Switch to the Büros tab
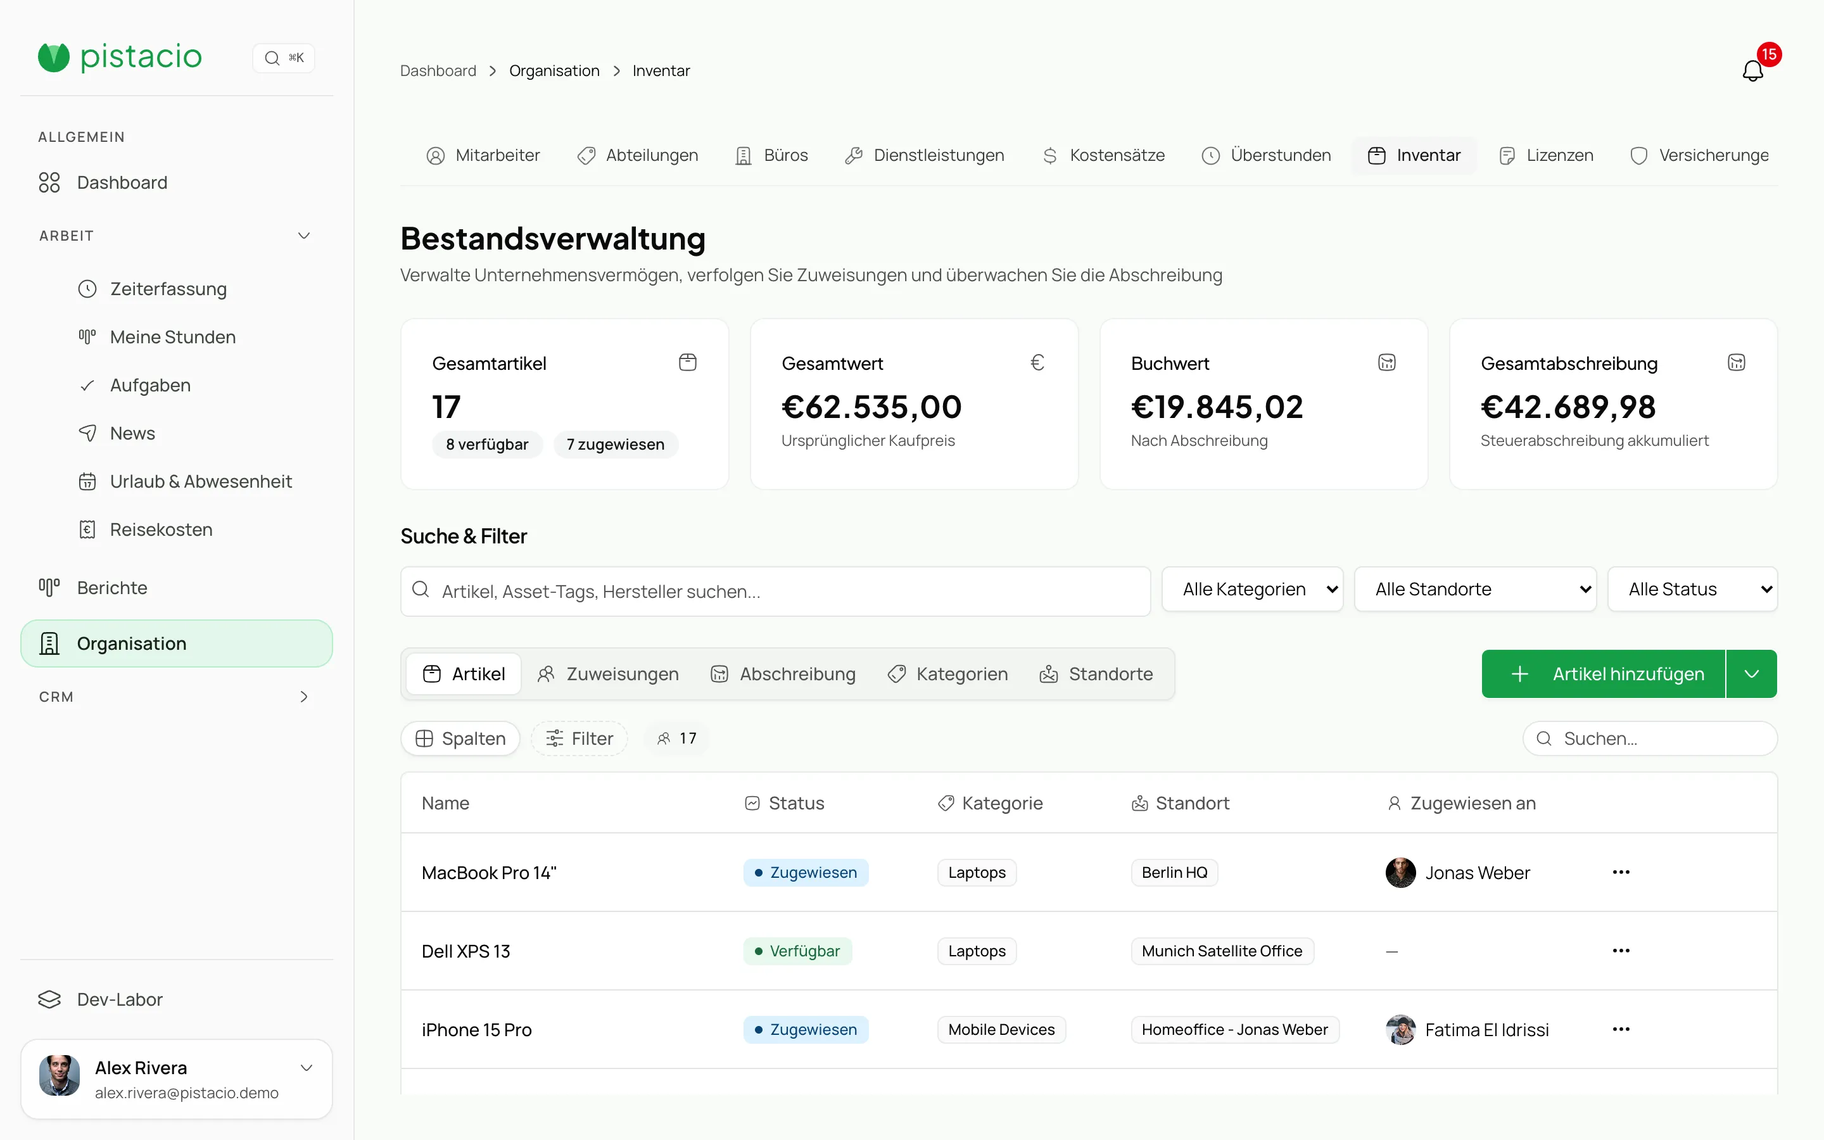 [772, 155]
